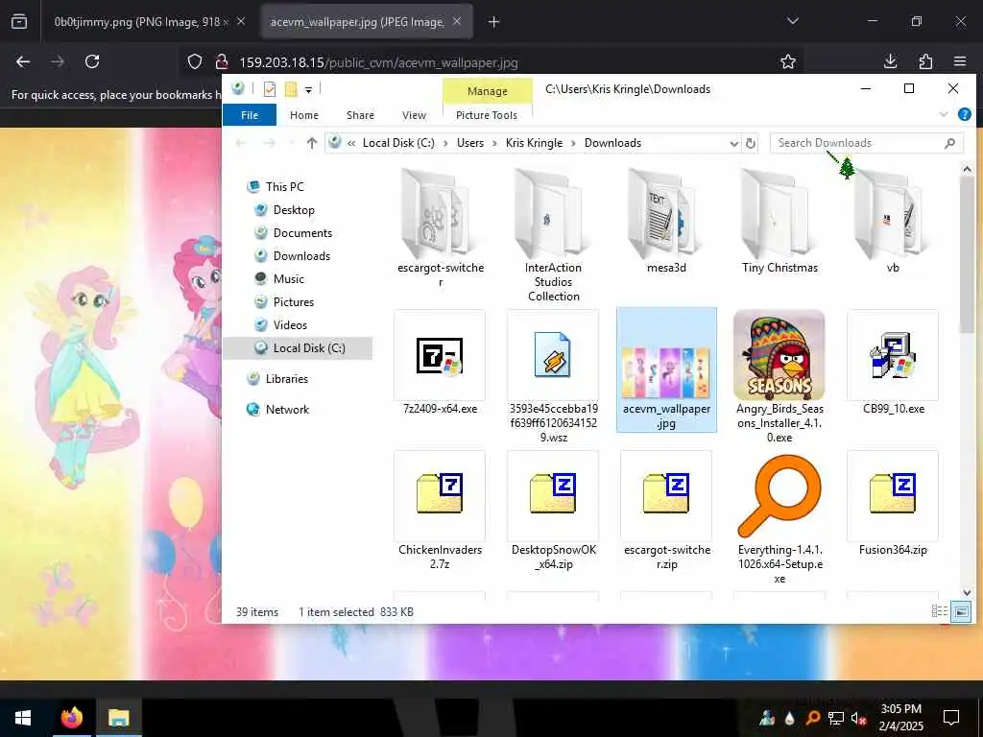This screenshot has width=983, height=737.
Task: Close the acevm_wallpaper.jpg Firefox tab
Action: [x=457, y=21]
